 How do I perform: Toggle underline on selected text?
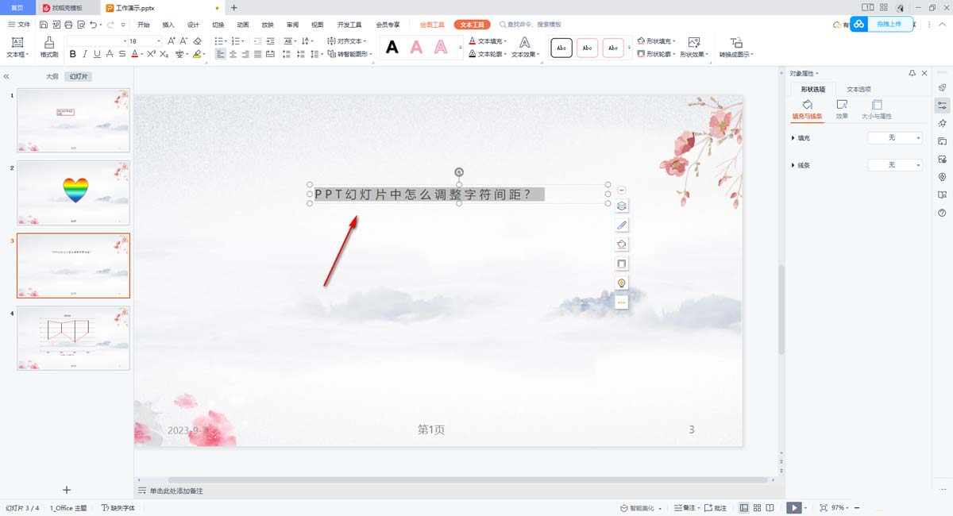(97, 55)
